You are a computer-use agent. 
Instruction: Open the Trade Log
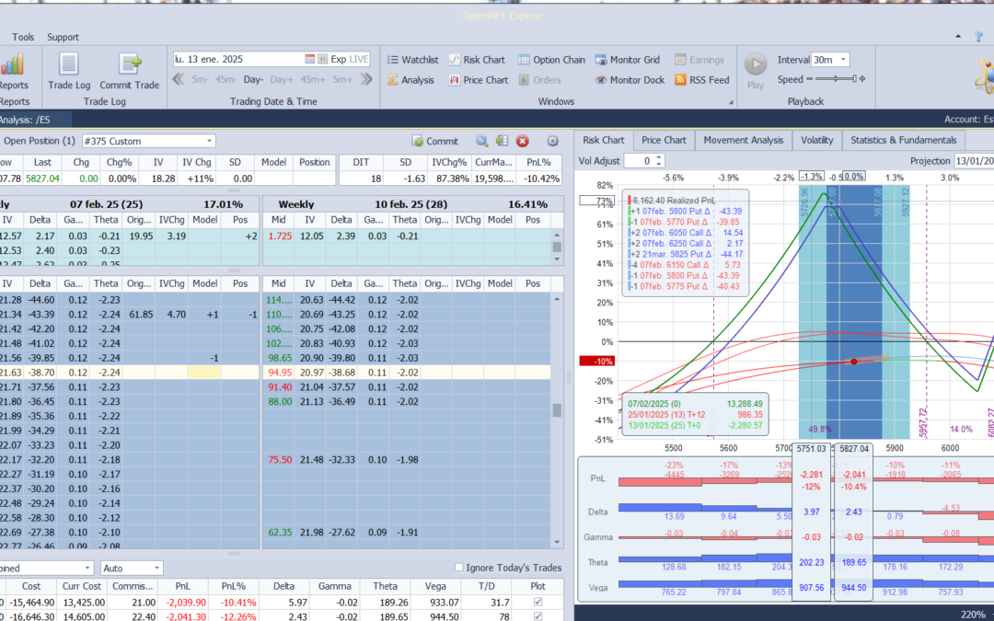point(69,71)
